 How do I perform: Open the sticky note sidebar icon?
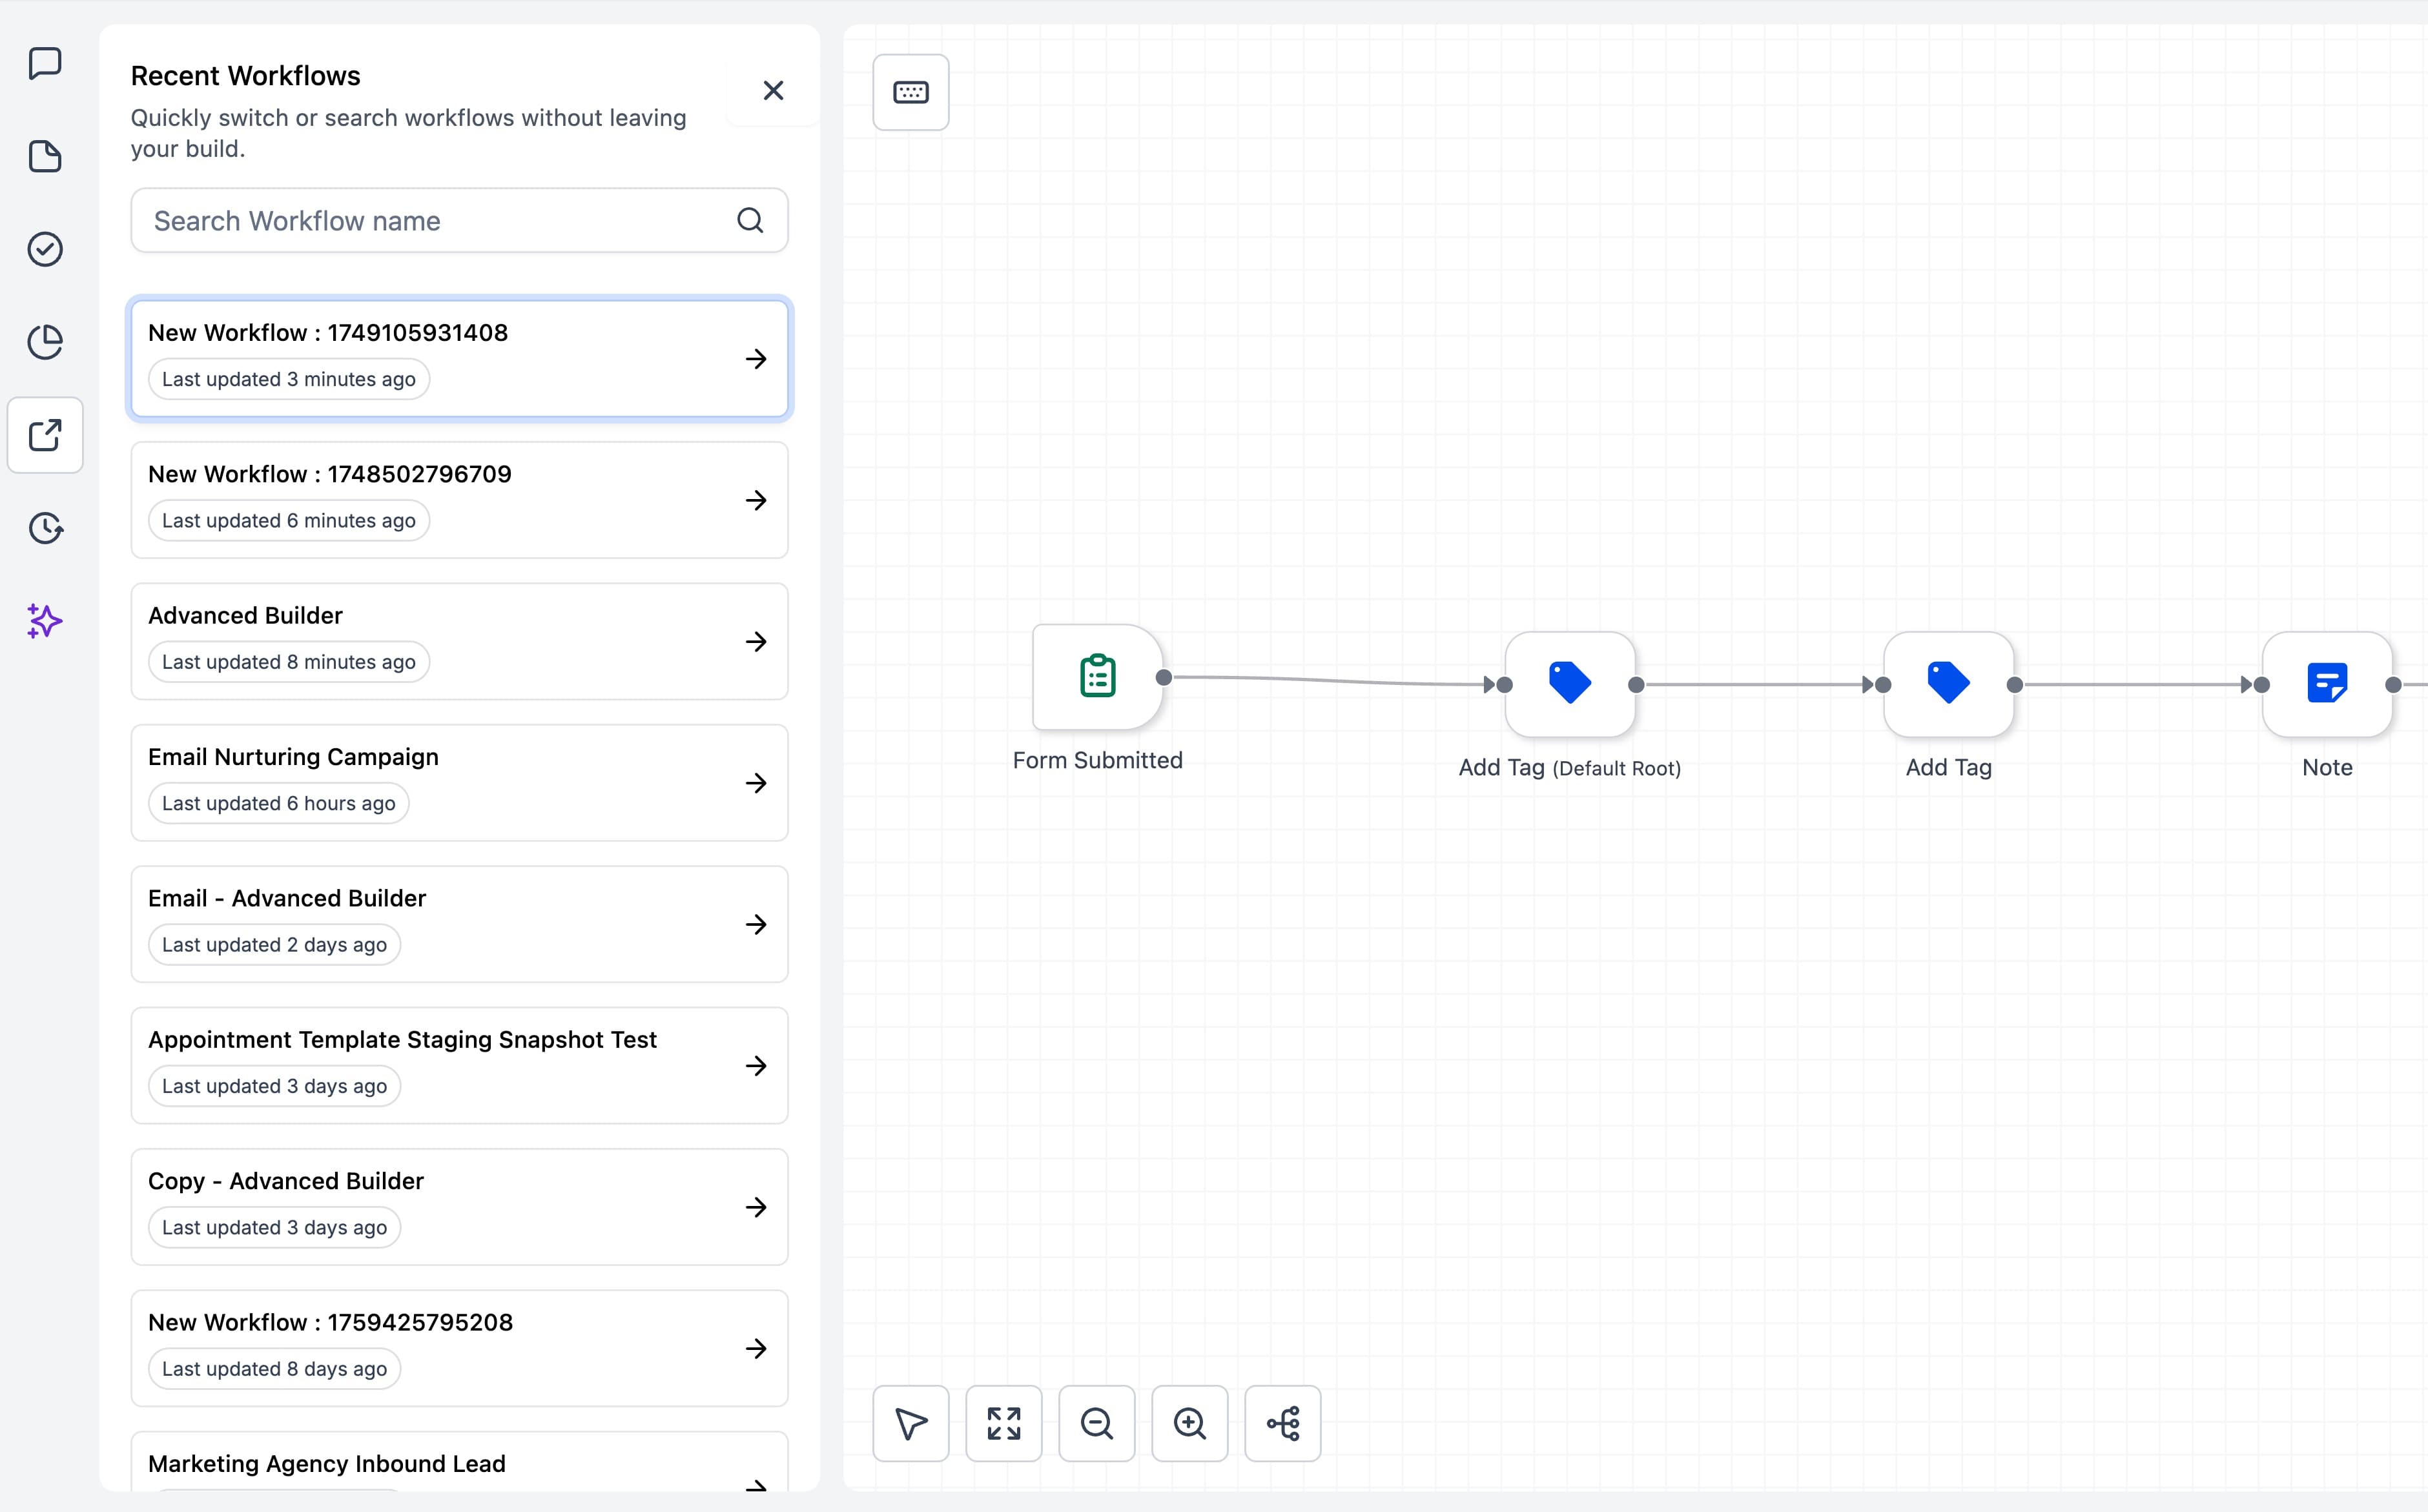(x=45, y=156)
